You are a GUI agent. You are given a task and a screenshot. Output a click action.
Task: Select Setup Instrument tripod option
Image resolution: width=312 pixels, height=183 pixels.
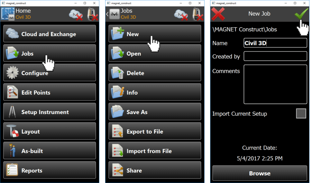50,112
